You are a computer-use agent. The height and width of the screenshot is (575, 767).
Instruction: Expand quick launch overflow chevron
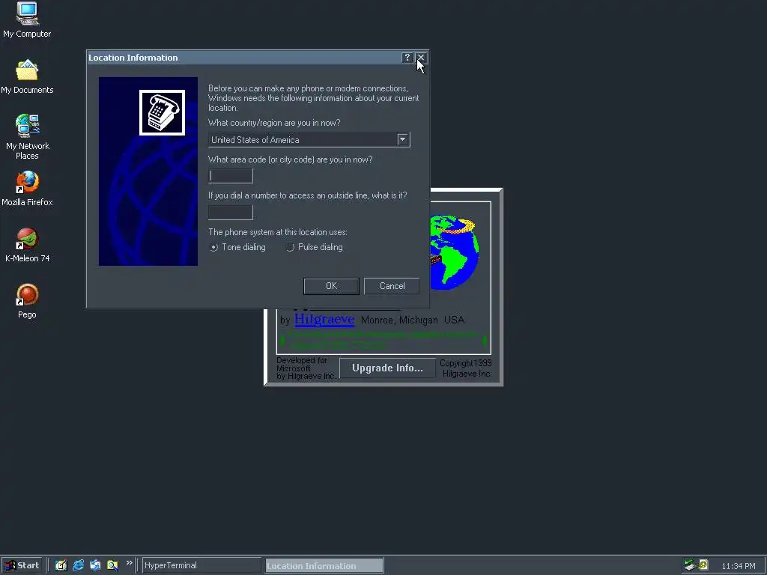tap(129, 563)
